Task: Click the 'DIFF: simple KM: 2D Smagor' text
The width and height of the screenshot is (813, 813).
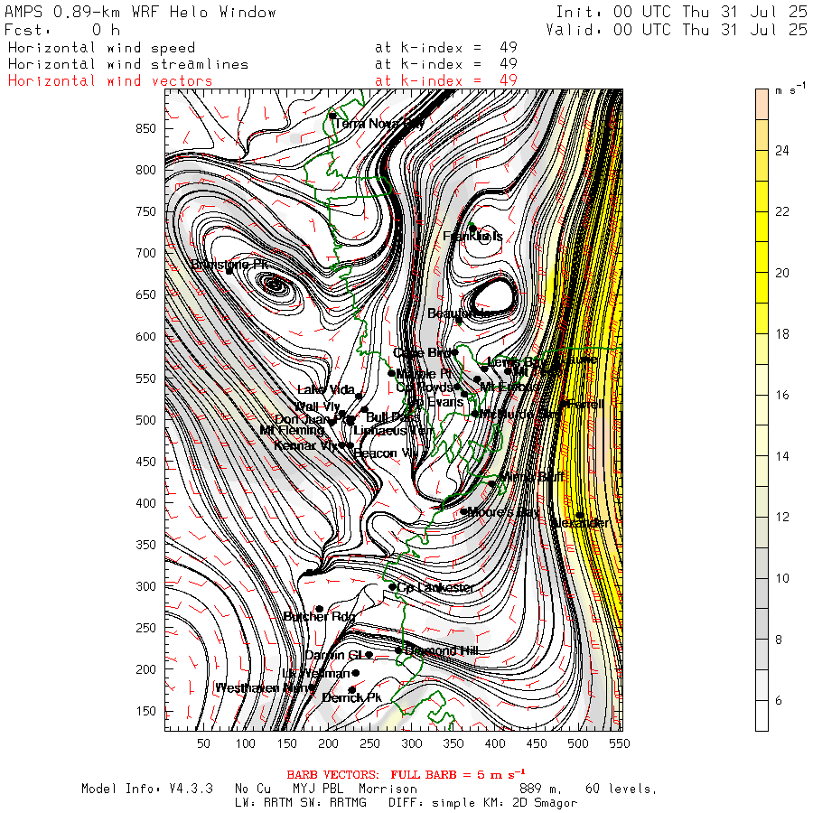Action: pyautogui.click(x=483, y=803)
